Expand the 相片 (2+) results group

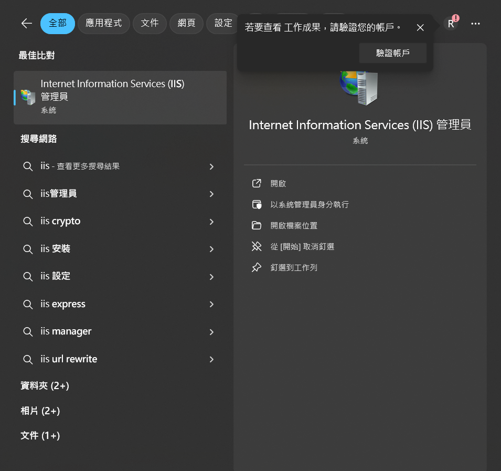point(40,411)
